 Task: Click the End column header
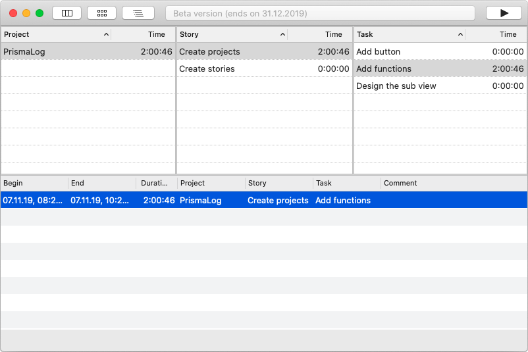[x=102, y=183]
